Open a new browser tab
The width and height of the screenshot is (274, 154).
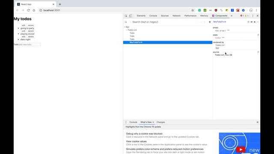(60, 4)
